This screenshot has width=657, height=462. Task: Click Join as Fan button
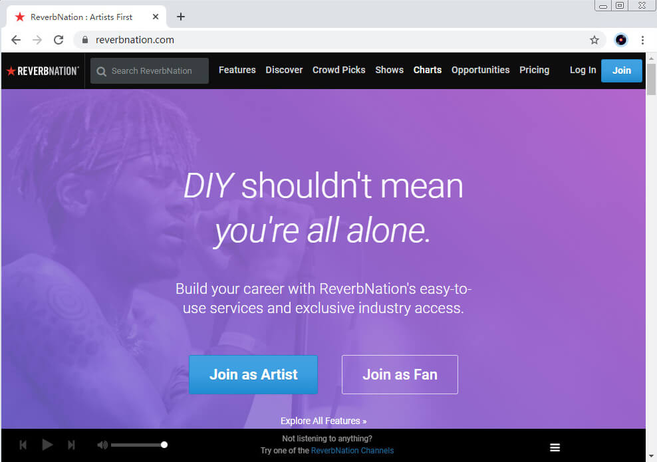pyautogui.click(x=400, y=374)
